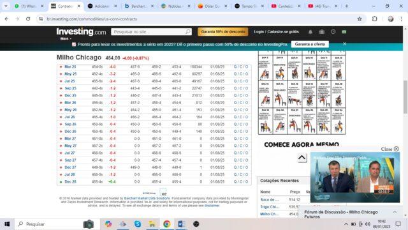
Task: Open the tab search chevron in Chrome
Action: point(6,6)
